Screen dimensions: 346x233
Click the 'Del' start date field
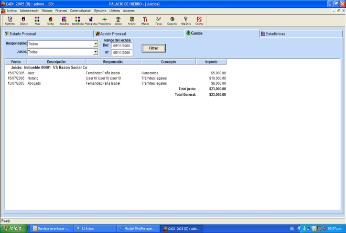(x=122, y=46)
